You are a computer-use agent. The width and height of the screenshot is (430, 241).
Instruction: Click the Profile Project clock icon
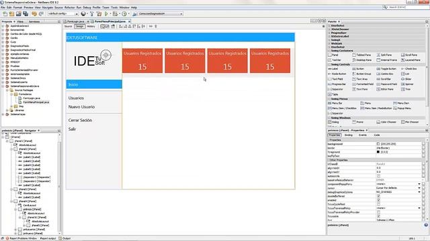point(124,13)
